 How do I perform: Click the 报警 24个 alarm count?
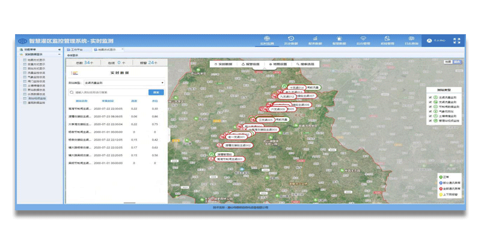[x=149, y=63]
